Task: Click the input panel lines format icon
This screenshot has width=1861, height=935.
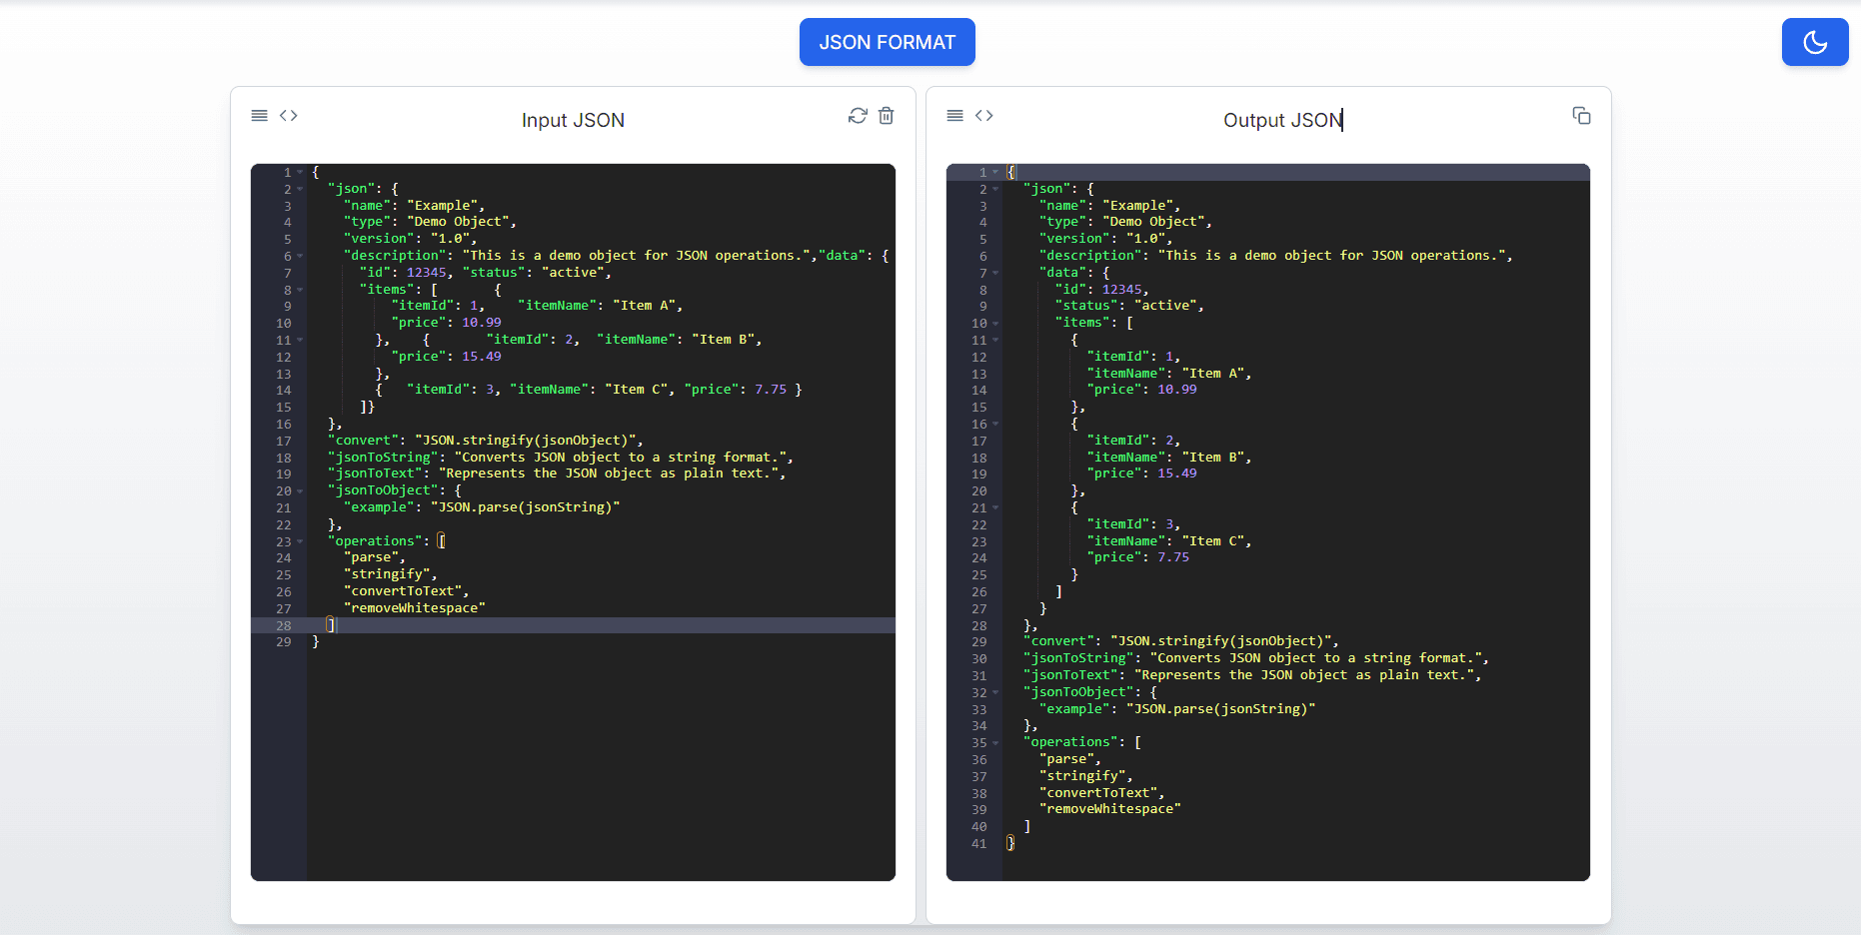Action: click(x=260, y=116)
